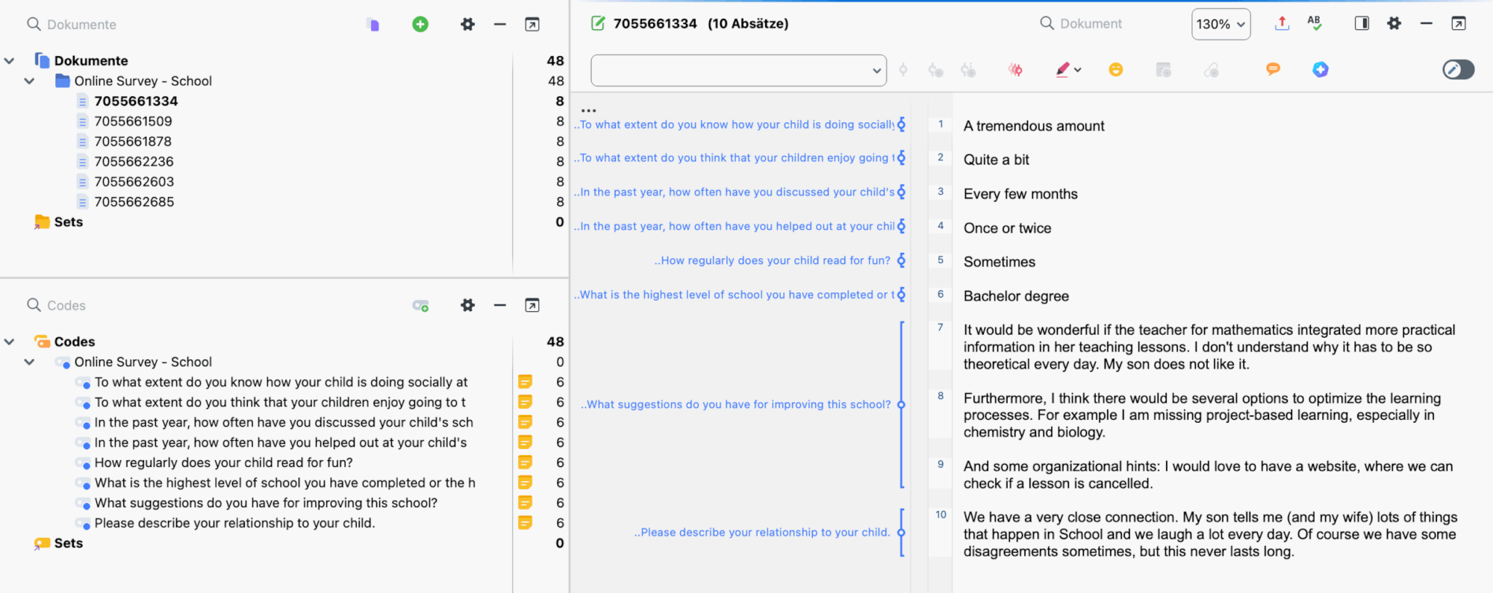Collapse the Codes root node
The width and height of the screenshot is (1493, 593).
tap(10, 342)
